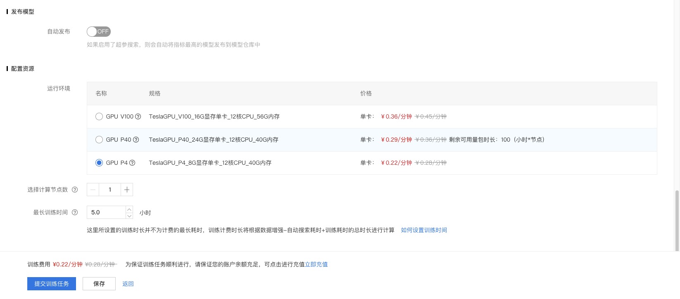Open help icon next to GPU P4
This screenshot has width=680, height=299.
(x=132, y=163)
